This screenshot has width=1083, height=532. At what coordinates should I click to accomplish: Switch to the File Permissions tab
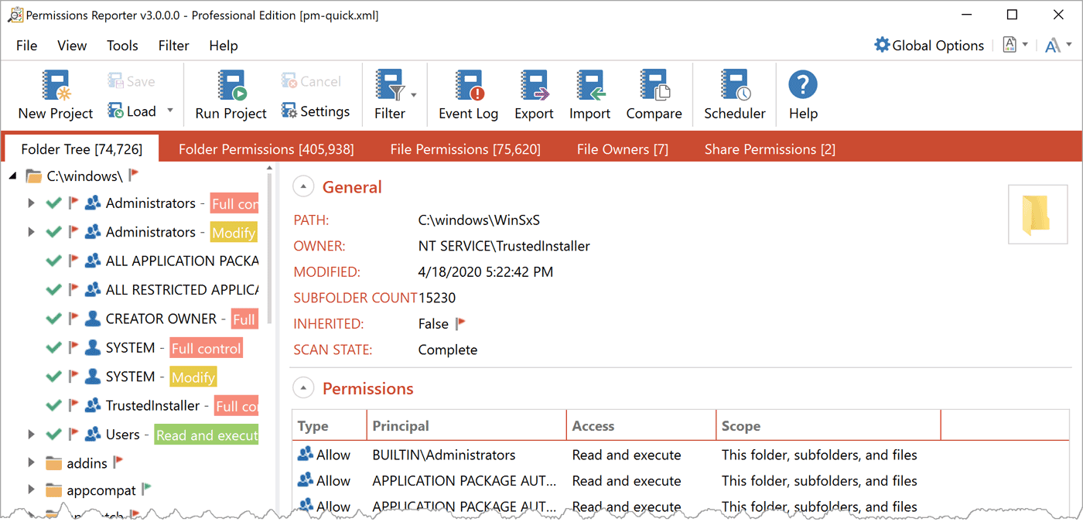pos(465,149)
